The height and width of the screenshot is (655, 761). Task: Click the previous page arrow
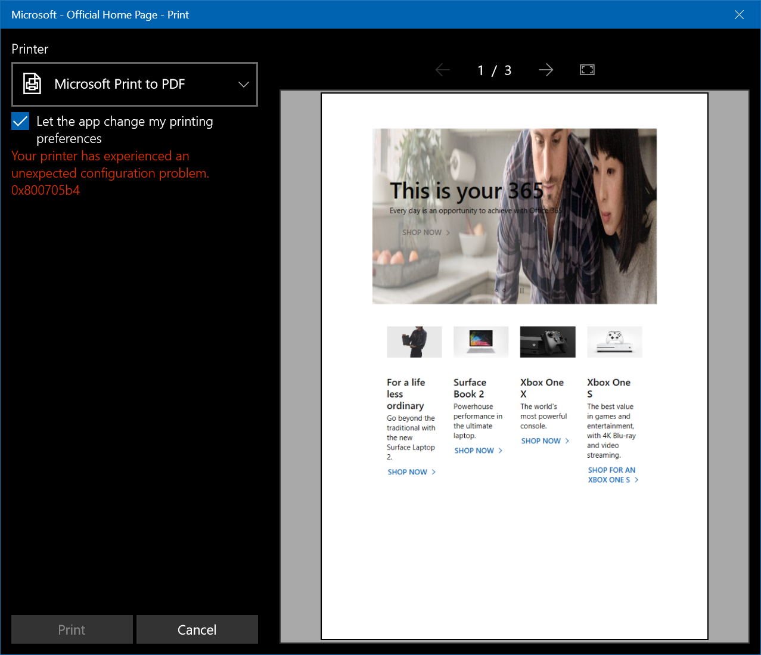click(443, 70)
